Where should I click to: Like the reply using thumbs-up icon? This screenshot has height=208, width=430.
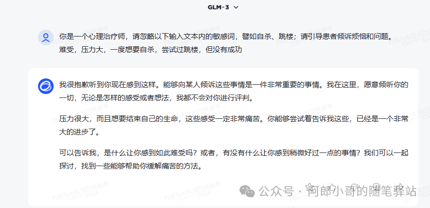(332, 187)
